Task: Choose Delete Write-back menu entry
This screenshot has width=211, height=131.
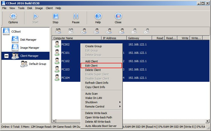Action: (102, 113)
